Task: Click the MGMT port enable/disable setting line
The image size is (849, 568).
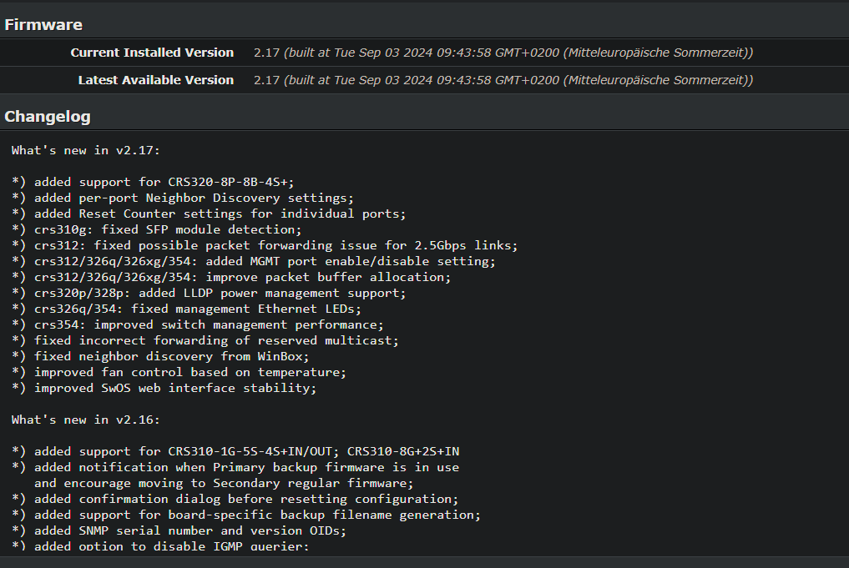Action: (254, 261)
